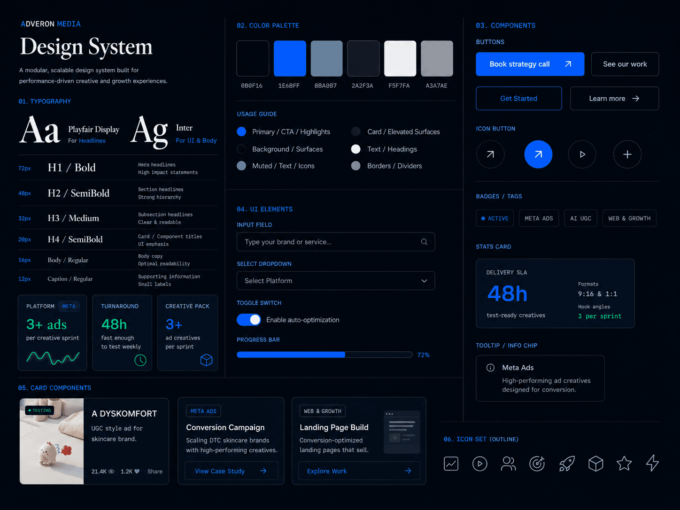The width and height of the screenshot is (680, 510).
Task: Pick the 1E6BFF blue color swatch
Action: point(290,58)
